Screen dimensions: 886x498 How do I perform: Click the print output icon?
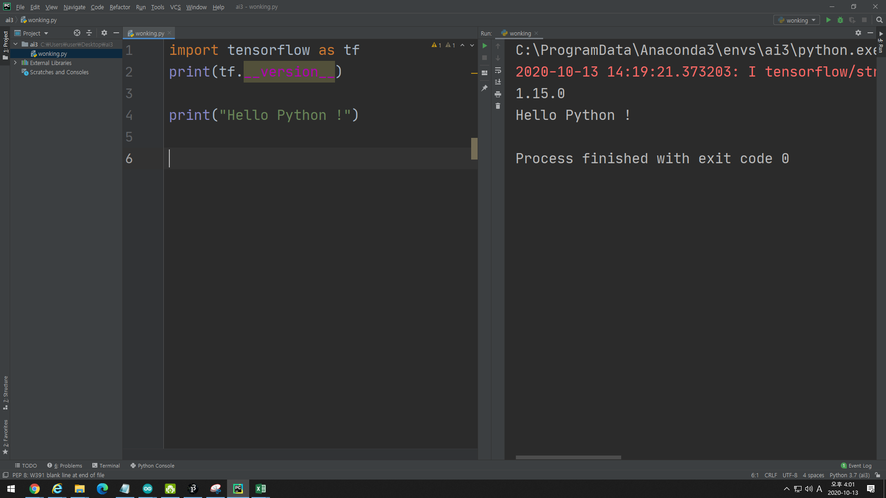[498, 94]
